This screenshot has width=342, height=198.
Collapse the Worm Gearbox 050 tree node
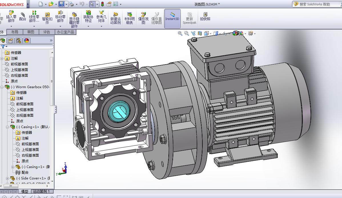coord(2,87)
